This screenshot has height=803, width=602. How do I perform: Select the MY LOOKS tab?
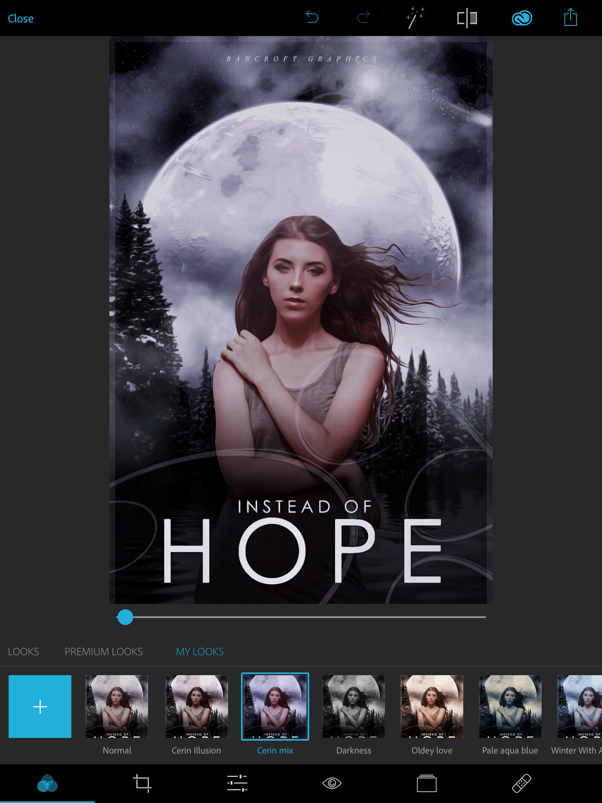[x=199, y=652]
